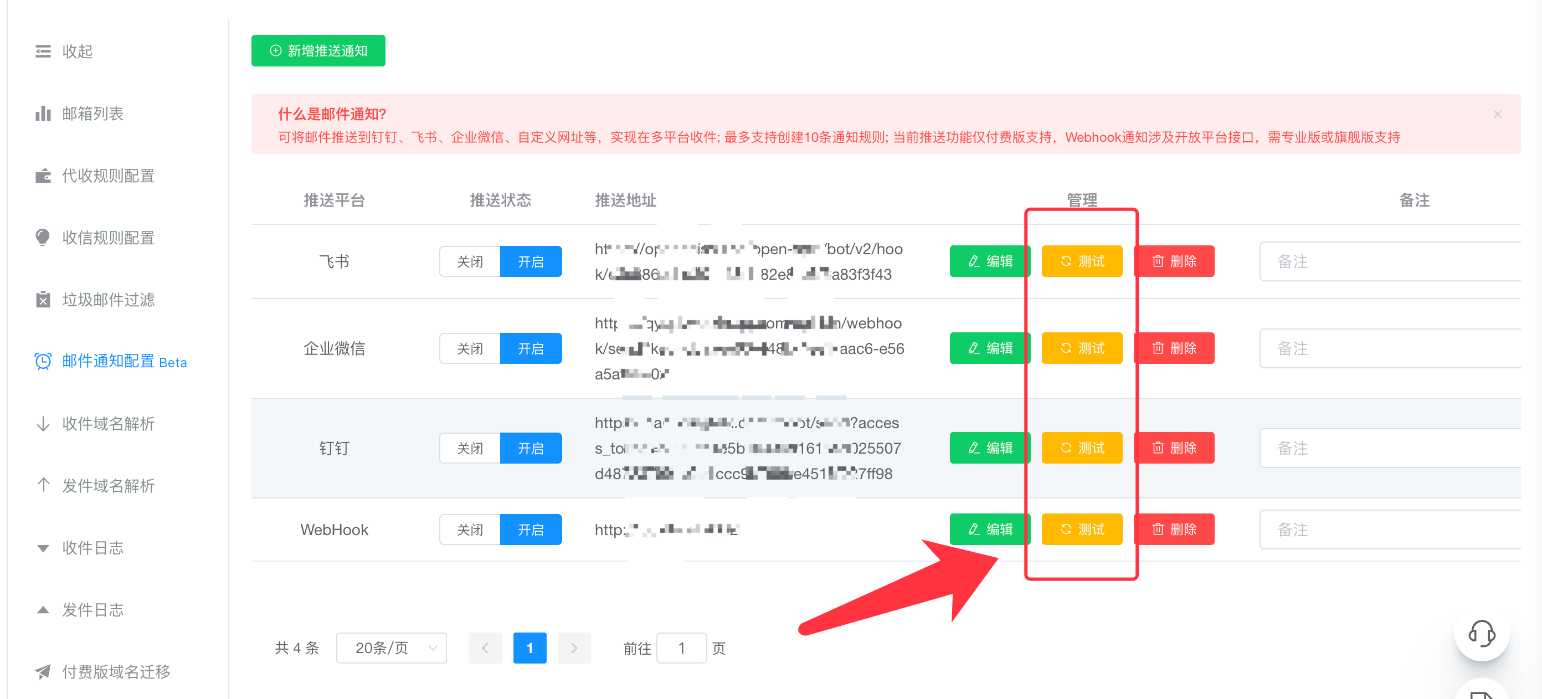Click the 共 4 条 total count
This screenshot has height=699, width=1542.
coord(297,648)
